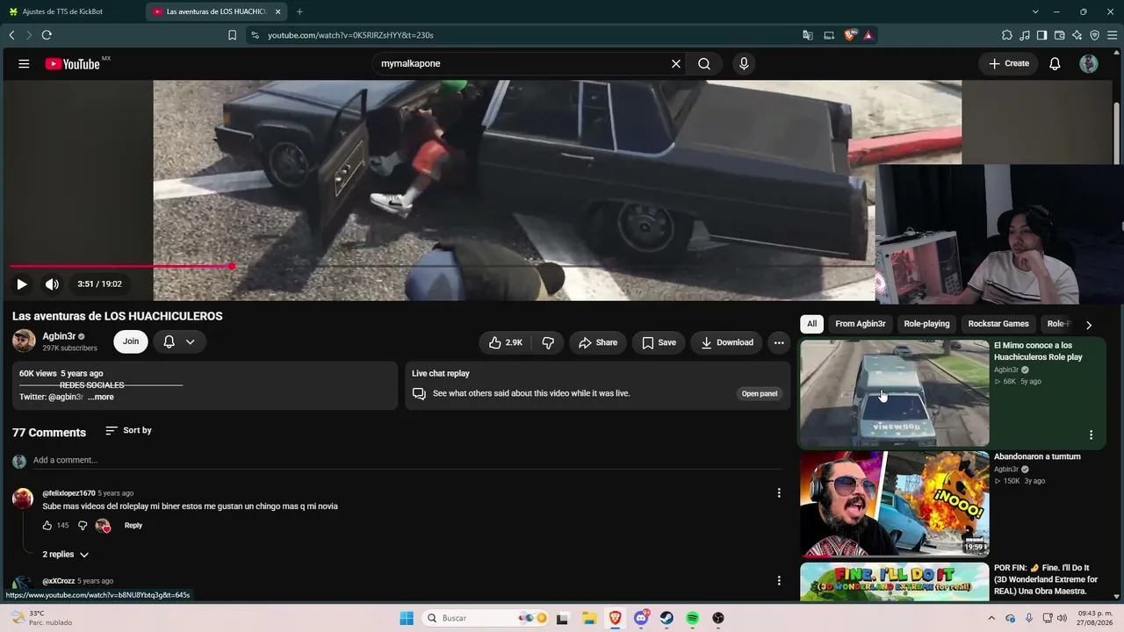Open the Agbin3r channel avatar
The width and height of the screenshot is (1124, 632).
[x=24, y=341]
